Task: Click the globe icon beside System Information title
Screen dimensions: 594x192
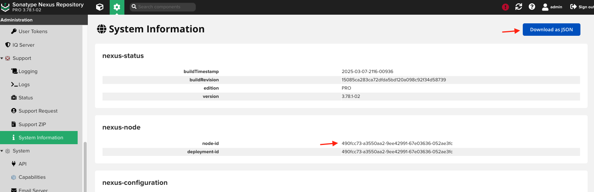Action: point(102,29)
